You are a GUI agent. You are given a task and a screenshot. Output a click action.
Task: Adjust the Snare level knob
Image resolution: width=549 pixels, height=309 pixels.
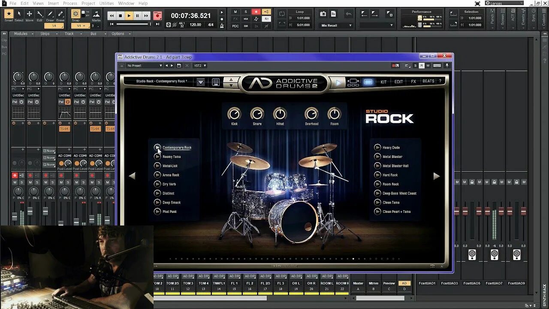click(257, 114)
